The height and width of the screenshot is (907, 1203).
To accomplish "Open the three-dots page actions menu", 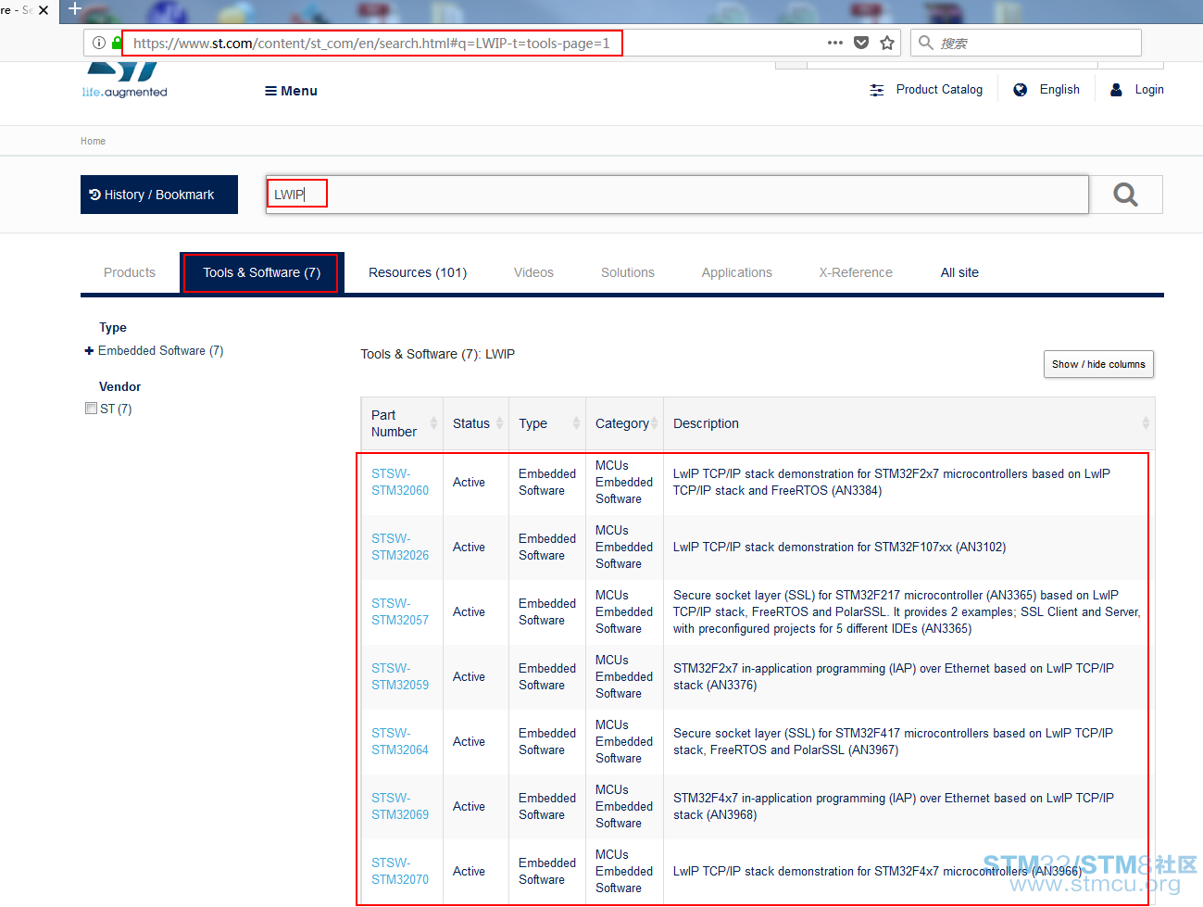I will 834,43.
